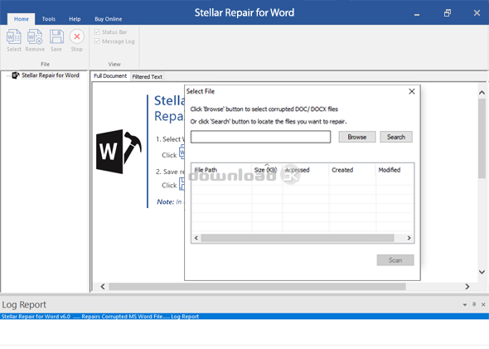
Task: Close the Log Report panel
Action: [x=483, y=304]
